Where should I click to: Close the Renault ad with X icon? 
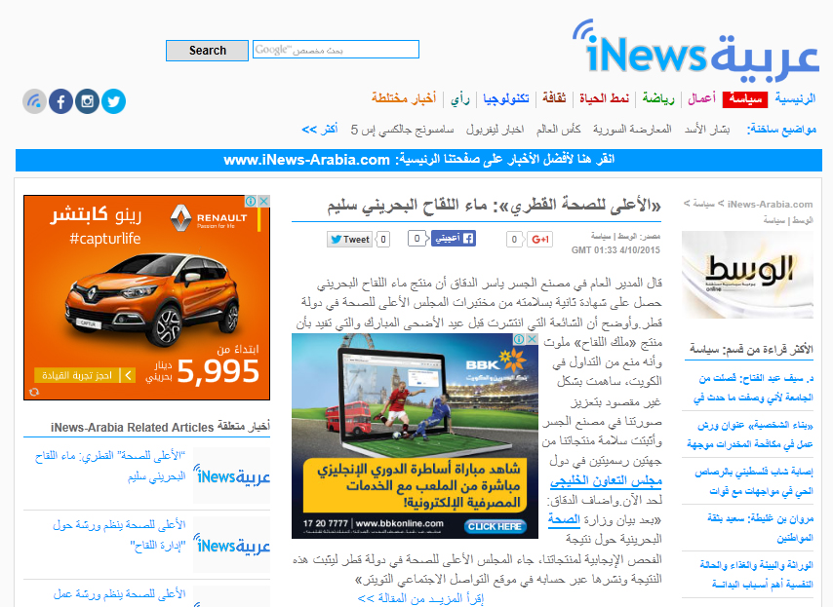pos(264,201)
